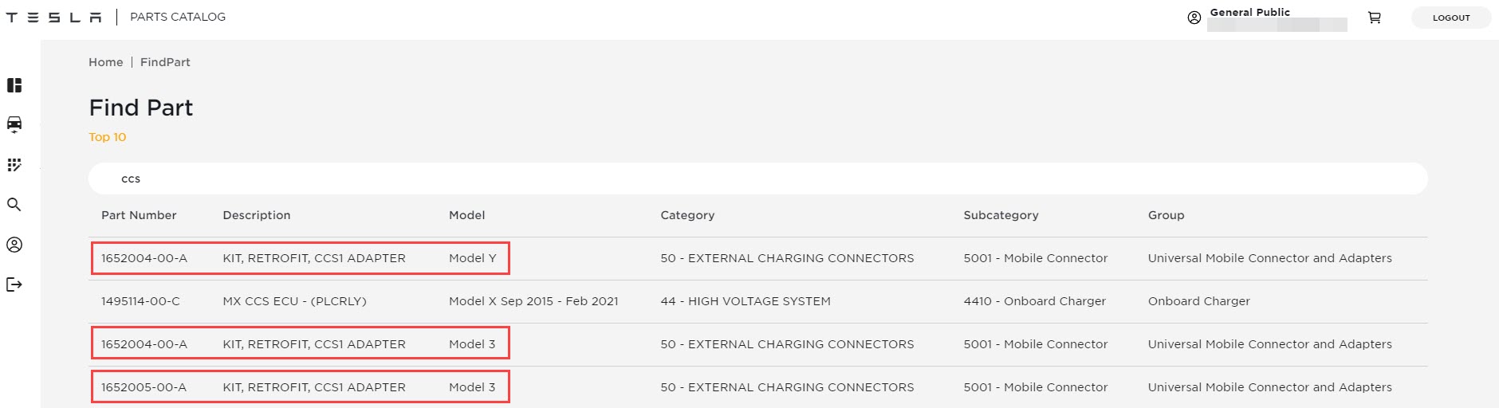Click the Description column header

click(257, 215)
